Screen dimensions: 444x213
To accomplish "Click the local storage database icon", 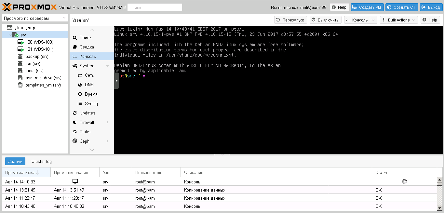I will (20, 71).
